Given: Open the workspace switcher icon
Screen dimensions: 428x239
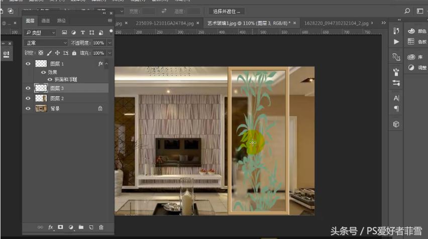Looking at the screenshot, I should [x=420, y=11].
